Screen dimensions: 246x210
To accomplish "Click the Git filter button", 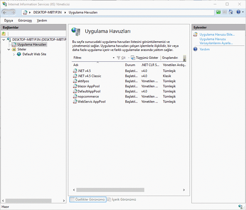I will (x=121, y=58).
